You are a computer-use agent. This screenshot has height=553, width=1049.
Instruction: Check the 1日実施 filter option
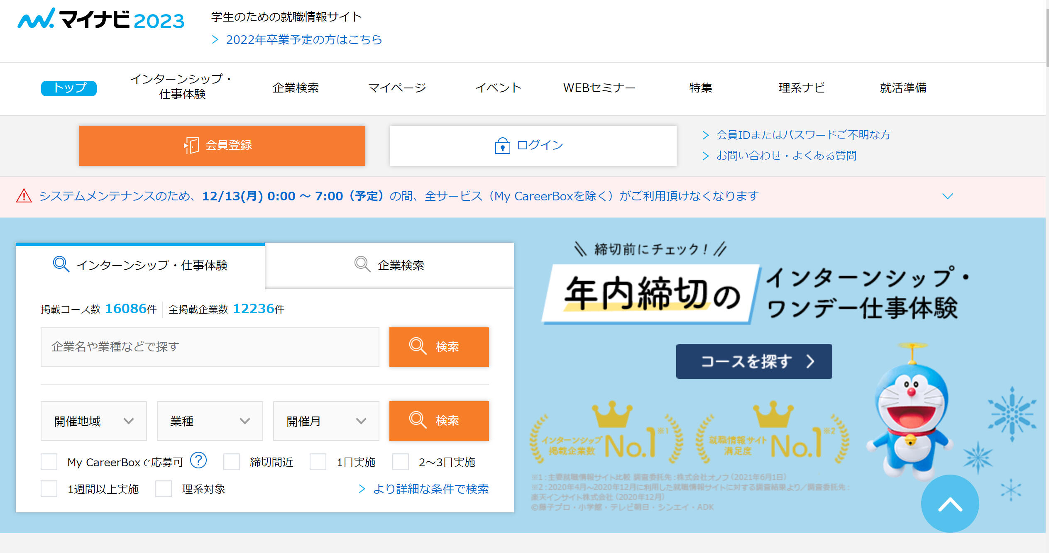coord(318,461)
